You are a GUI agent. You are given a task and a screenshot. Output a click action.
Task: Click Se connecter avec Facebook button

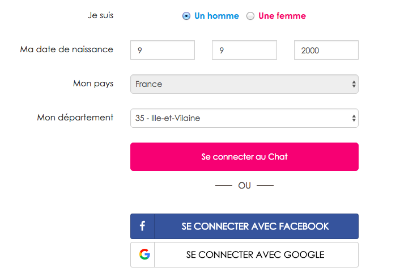[x=244, y=226]
